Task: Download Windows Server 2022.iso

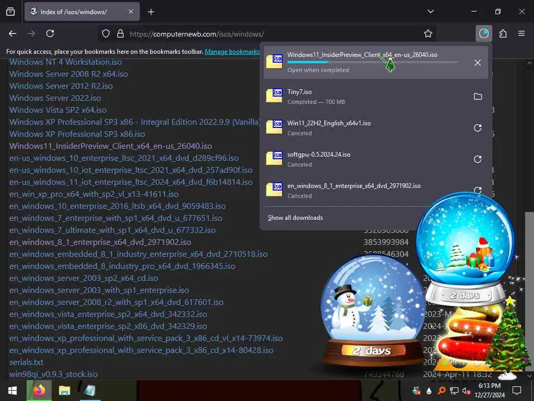Action: pos(55,98)
